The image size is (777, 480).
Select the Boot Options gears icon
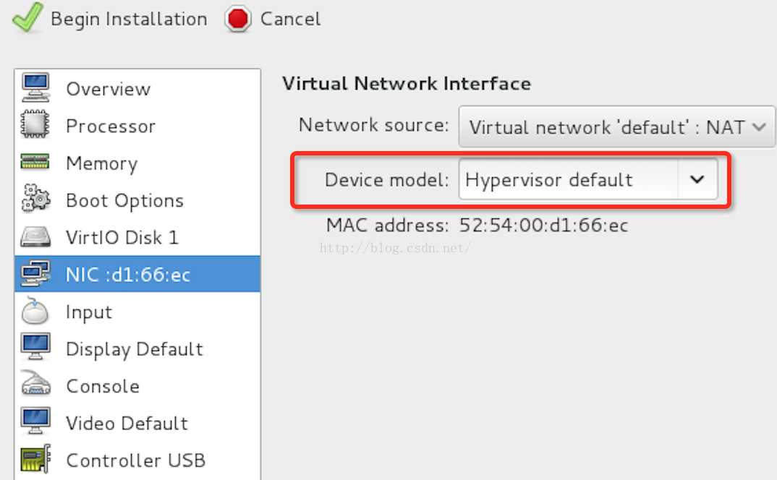[35, 199]
